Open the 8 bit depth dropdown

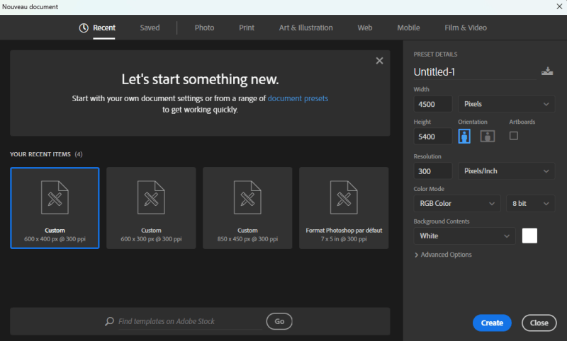coord(530,204)
